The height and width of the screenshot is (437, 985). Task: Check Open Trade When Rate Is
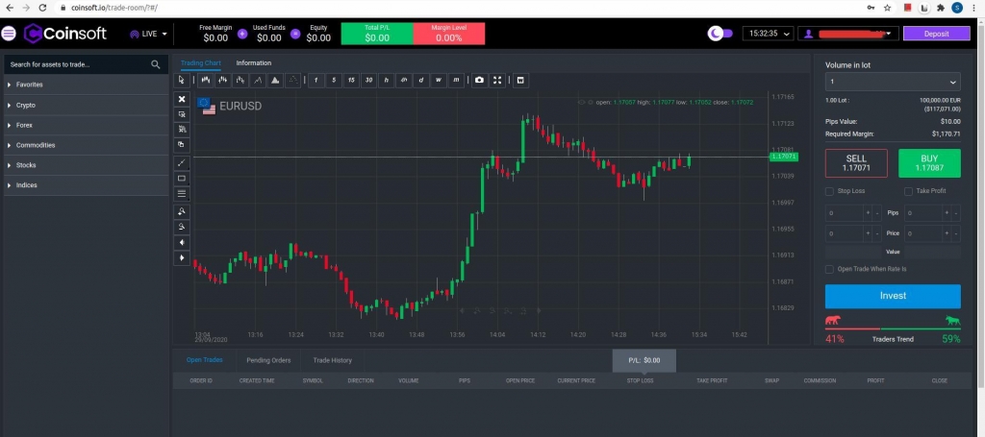(x=829, y=269)
